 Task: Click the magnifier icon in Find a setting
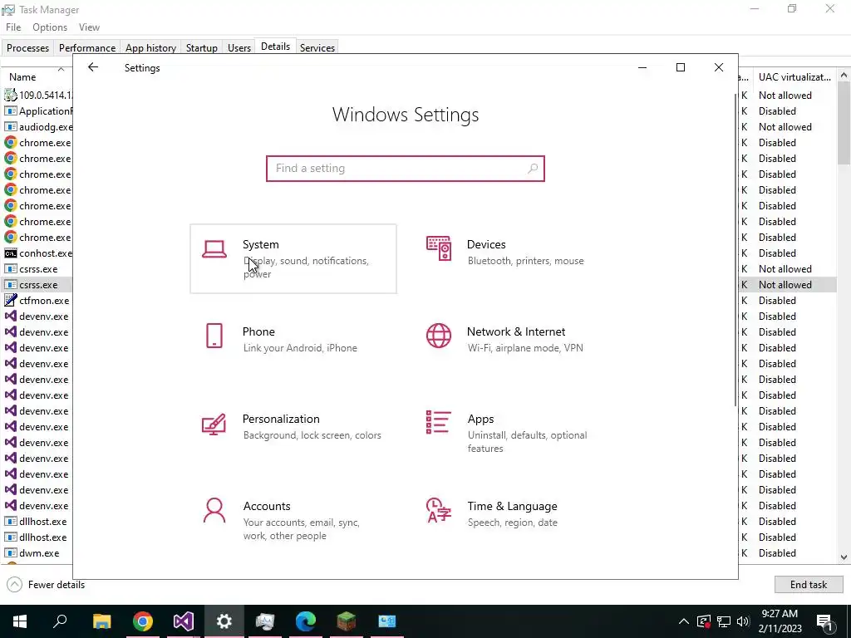[533, 168]
